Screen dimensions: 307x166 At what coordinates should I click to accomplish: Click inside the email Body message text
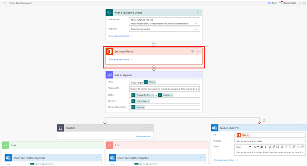(270, 152)
